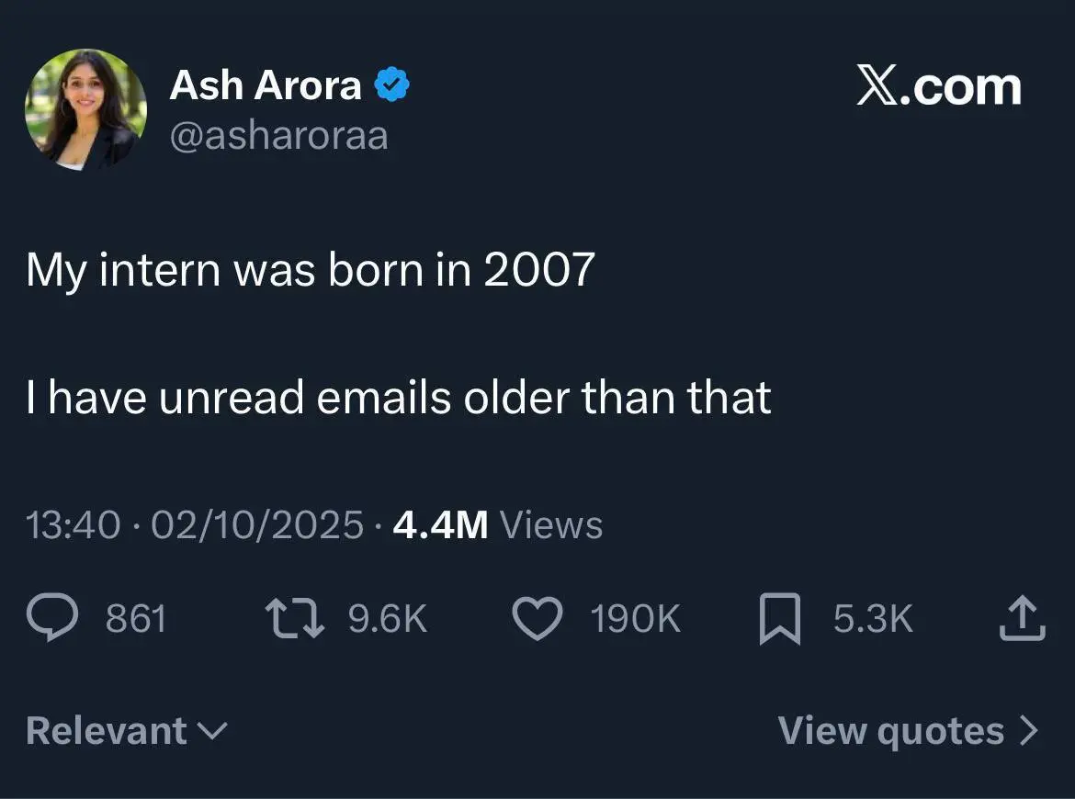The height and width of the screenshot is (799, 1075).
Task: Click the tweet text about unread emails
Action: click(x=399, y=397)
